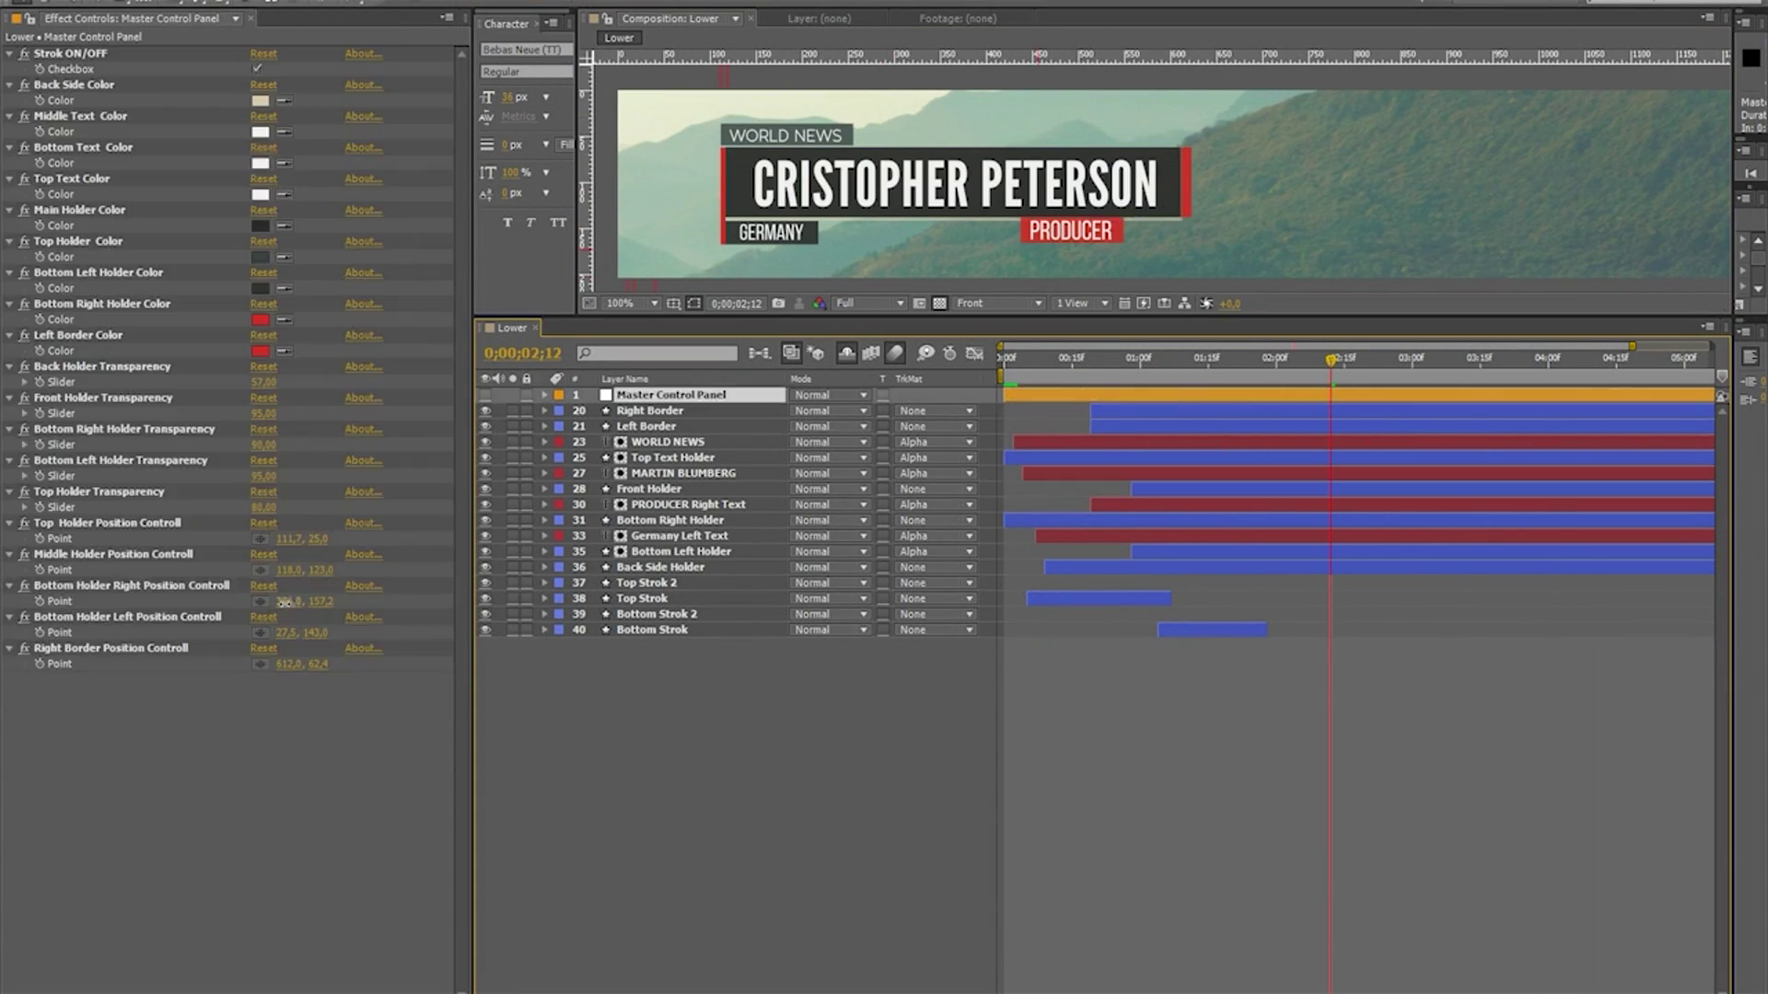1768x994 pixels.
Task: Hide the Right Border layer eye icon
Action: coord(485,411)
